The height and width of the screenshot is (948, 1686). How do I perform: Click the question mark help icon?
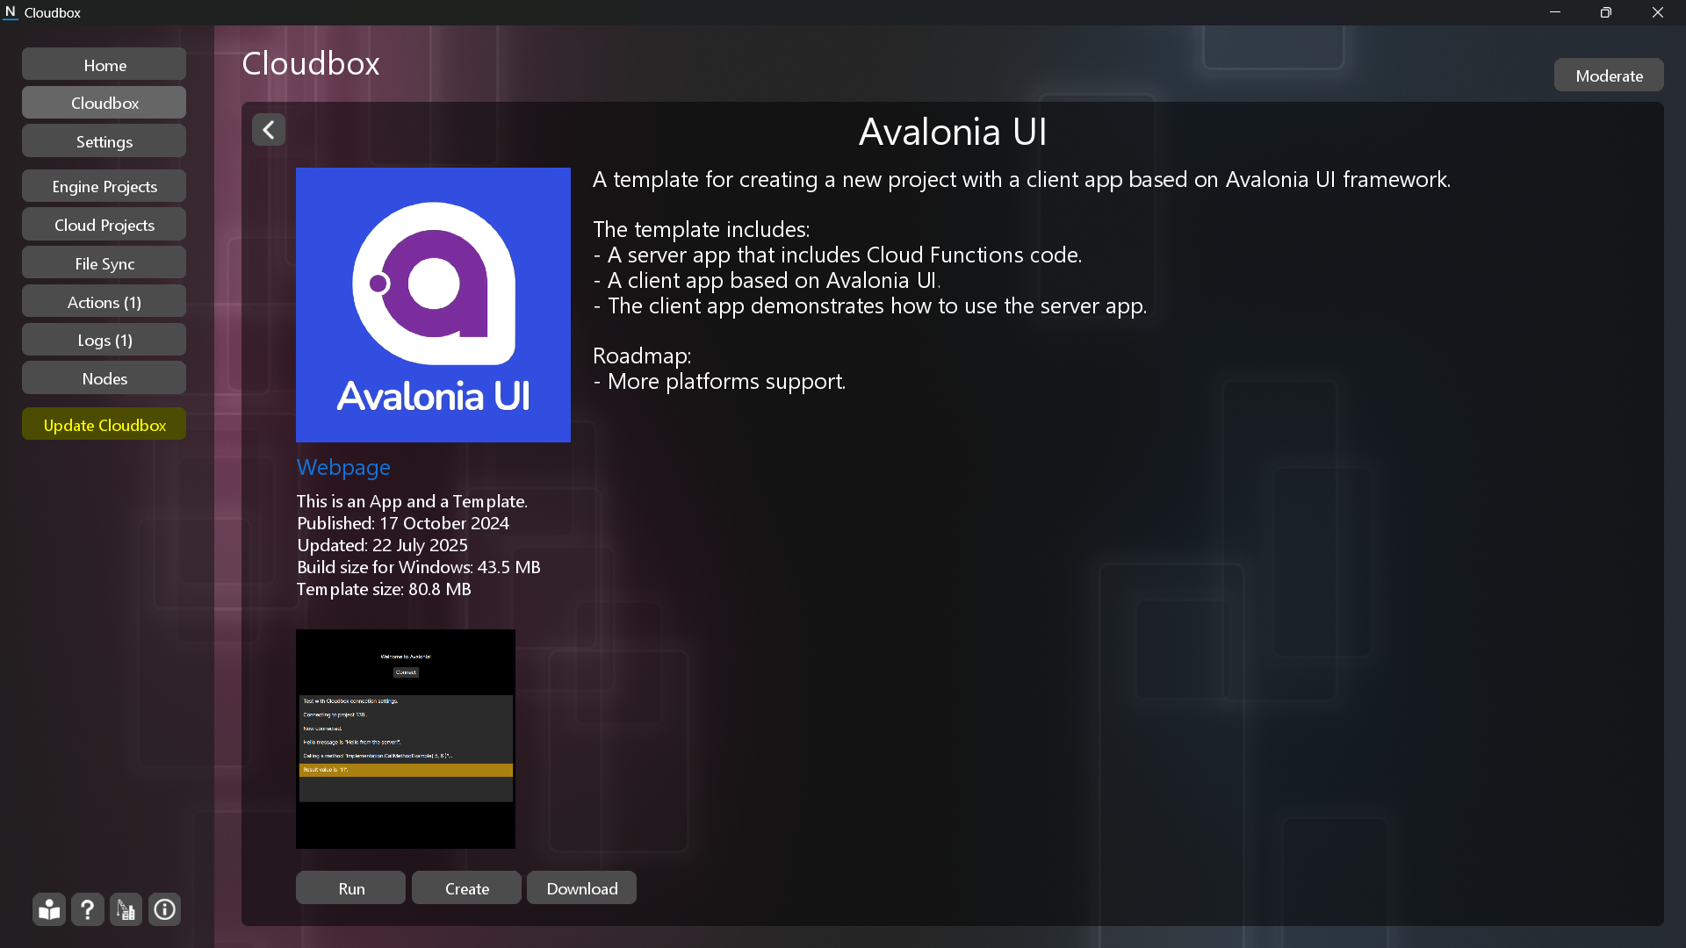(x=88, y=909)
